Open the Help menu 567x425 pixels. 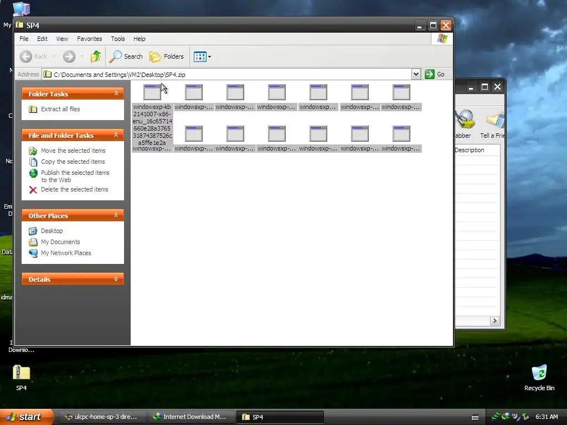point(139,39)
